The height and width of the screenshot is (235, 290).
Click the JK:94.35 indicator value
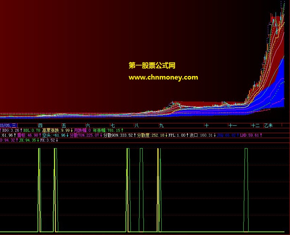(x=28, y=140)
